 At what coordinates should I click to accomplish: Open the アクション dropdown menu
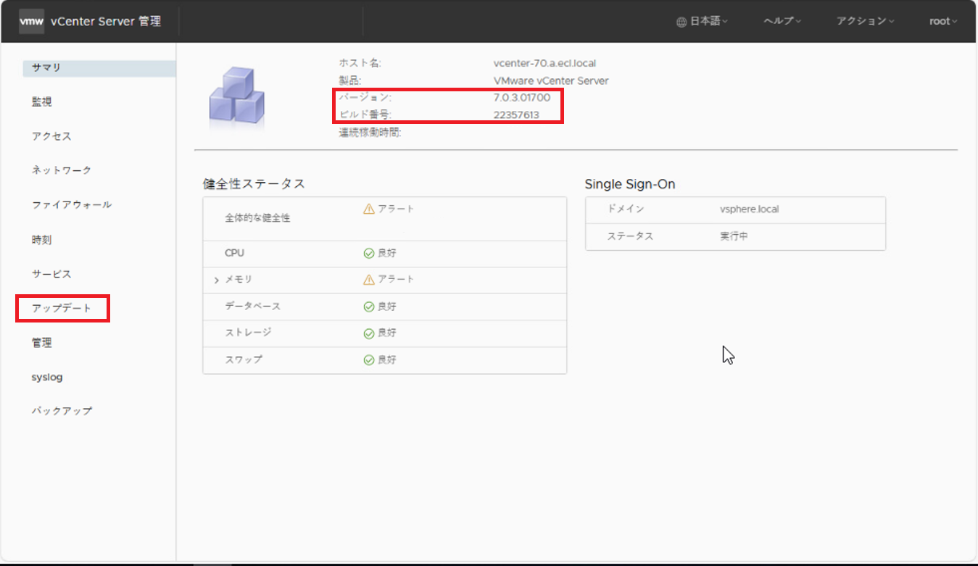(x=866, y=21)
